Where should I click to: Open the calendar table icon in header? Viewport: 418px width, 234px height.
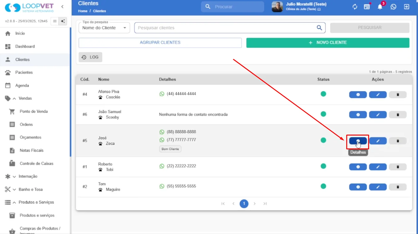[367, 7]
